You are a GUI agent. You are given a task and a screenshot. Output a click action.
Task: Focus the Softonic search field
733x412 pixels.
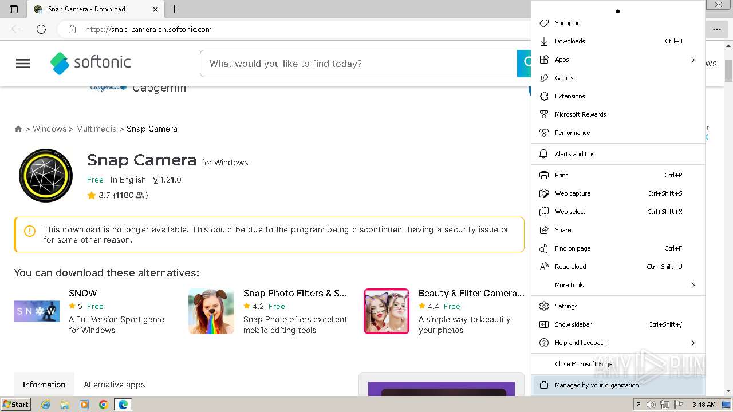pyautogui.click(x=358, y=64)
